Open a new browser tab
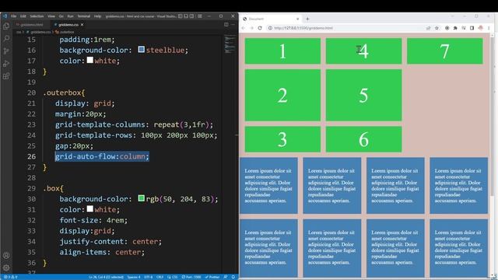The width and height of the screenshot is (498, 280). [307, 19]
